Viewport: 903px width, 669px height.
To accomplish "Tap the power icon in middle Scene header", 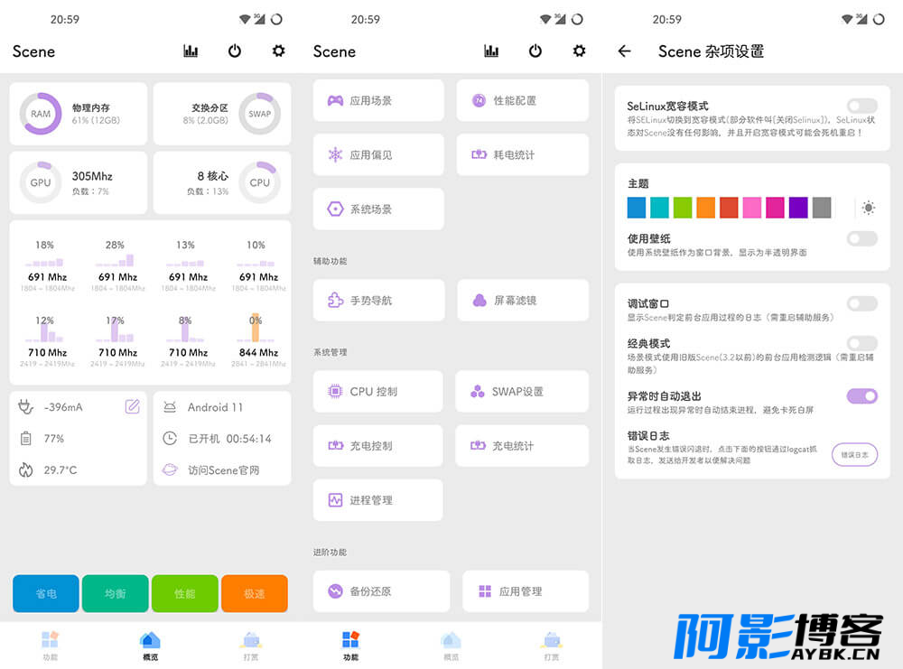I will [x=535, y=51].
